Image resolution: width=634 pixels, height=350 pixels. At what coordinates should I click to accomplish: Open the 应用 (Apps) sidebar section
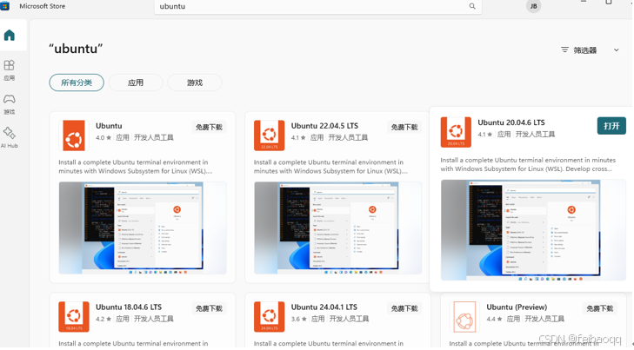point(10,70)
